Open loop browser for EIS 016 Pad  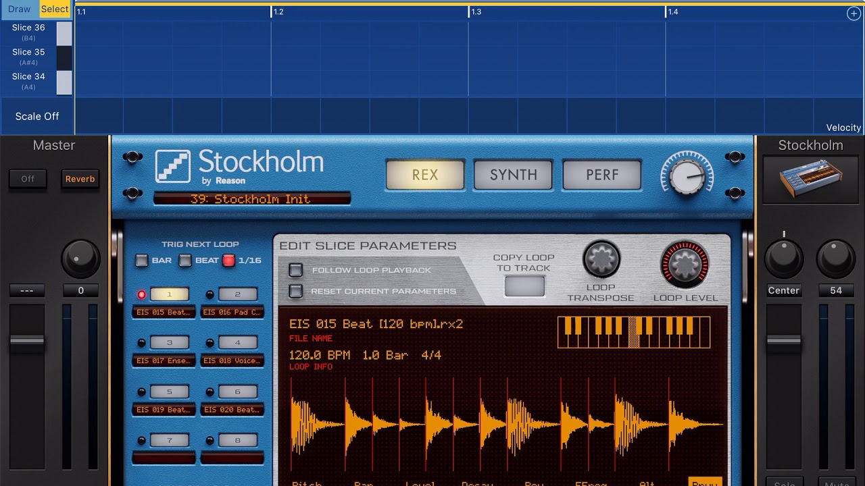tap(232, 313)
